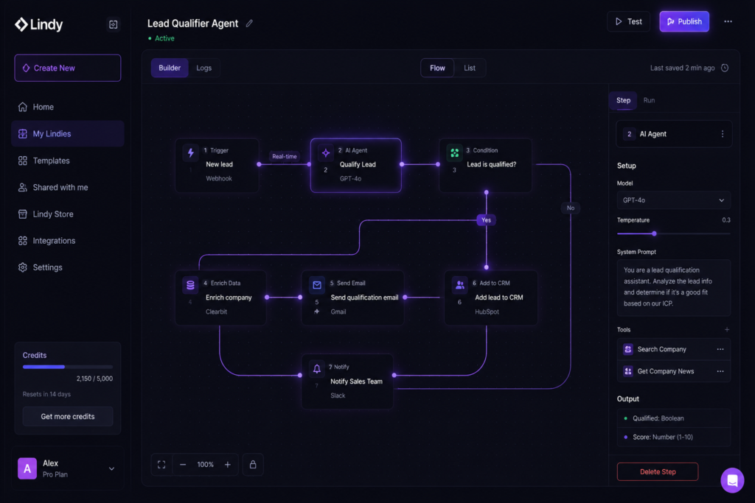Screen dimensions: 755x503
Task: Select the Lead is qualified? condition node
Action: click(x=485, y=165)
